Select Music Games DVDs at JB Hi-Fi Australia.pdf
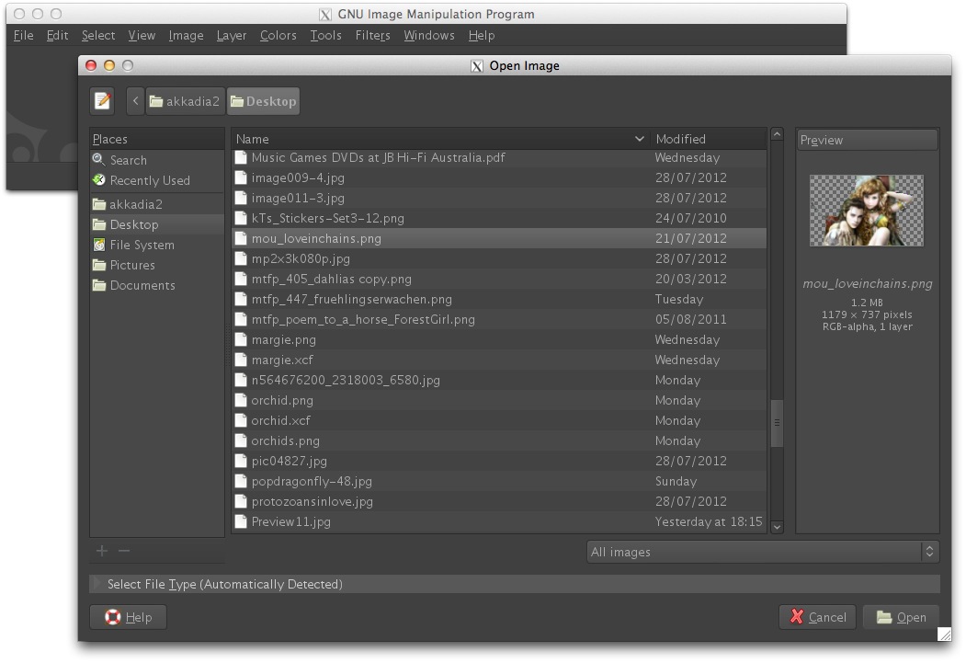This screenshot has width=966, height=663. point(499,157)
